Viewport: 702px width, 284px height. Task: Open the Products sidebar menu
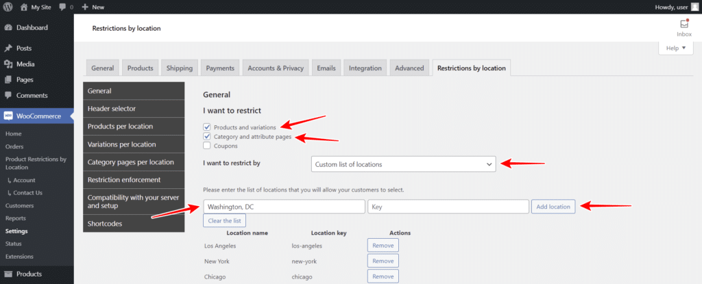[x=30, y=274]
